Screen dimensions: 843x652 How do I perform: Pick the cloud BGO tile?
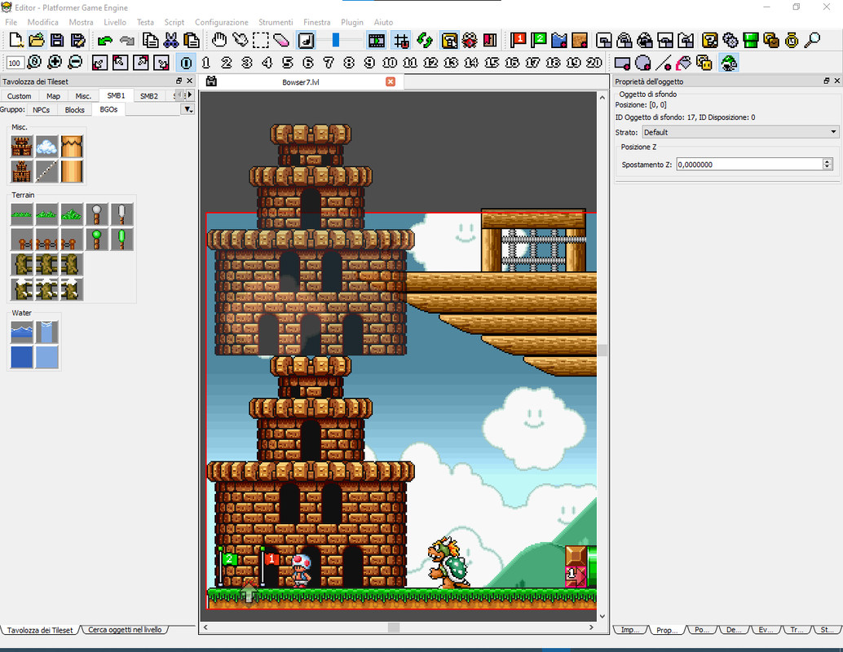[x=46, y=147]
